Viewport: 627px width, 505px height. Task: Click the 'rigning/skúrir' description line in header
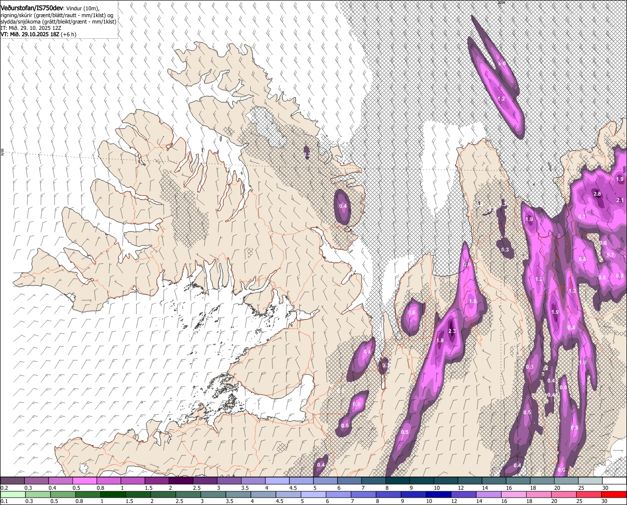pyautogui.click(x=57, y=15)
